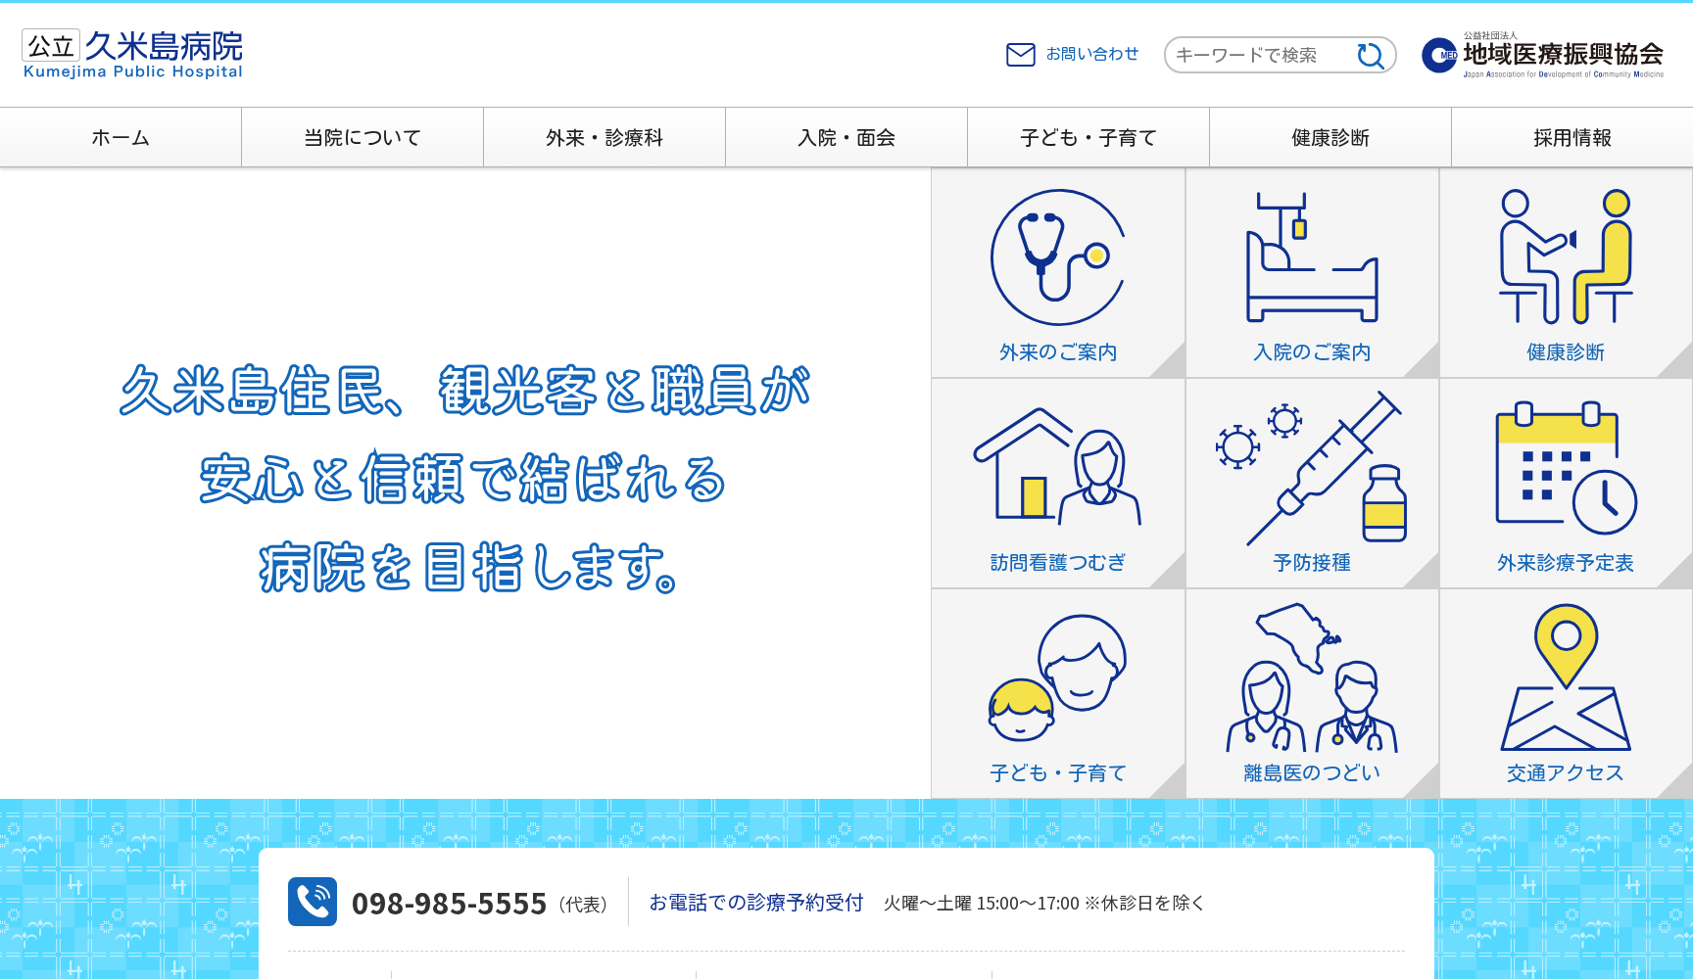Tap the blue phone receiver icon
The height and width of the screenshot is (979, 1693).
point(314,904)
